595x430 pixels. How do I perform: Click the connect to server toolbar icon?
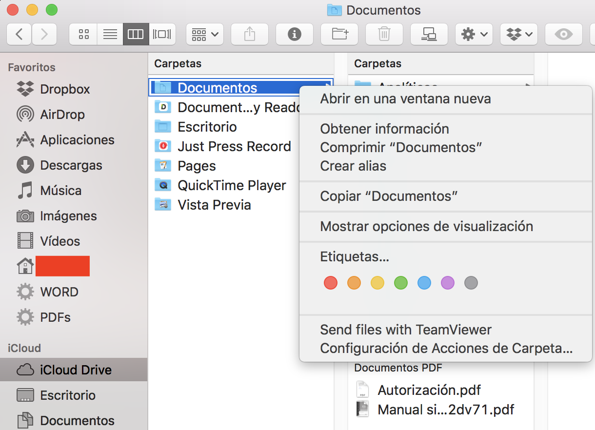(429, 34)
